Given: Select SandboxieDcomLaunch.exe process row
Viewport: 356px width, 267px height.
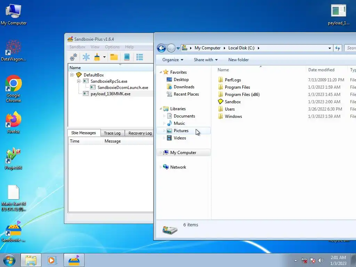Looking at the screenshot, I should 123,87.
